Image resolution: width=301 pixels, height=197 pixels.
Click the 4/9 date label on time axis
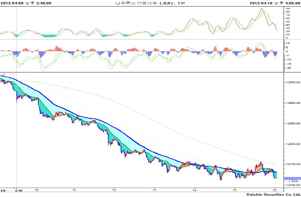tap(3, 190)
